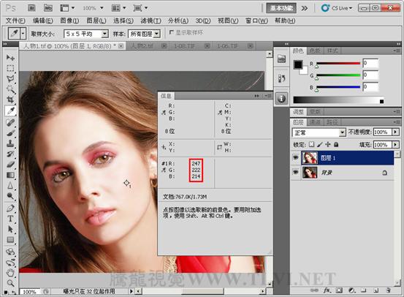The image size is (404, 297).
Task: Toggle lock transparent pixels
Action: point(311,145)
